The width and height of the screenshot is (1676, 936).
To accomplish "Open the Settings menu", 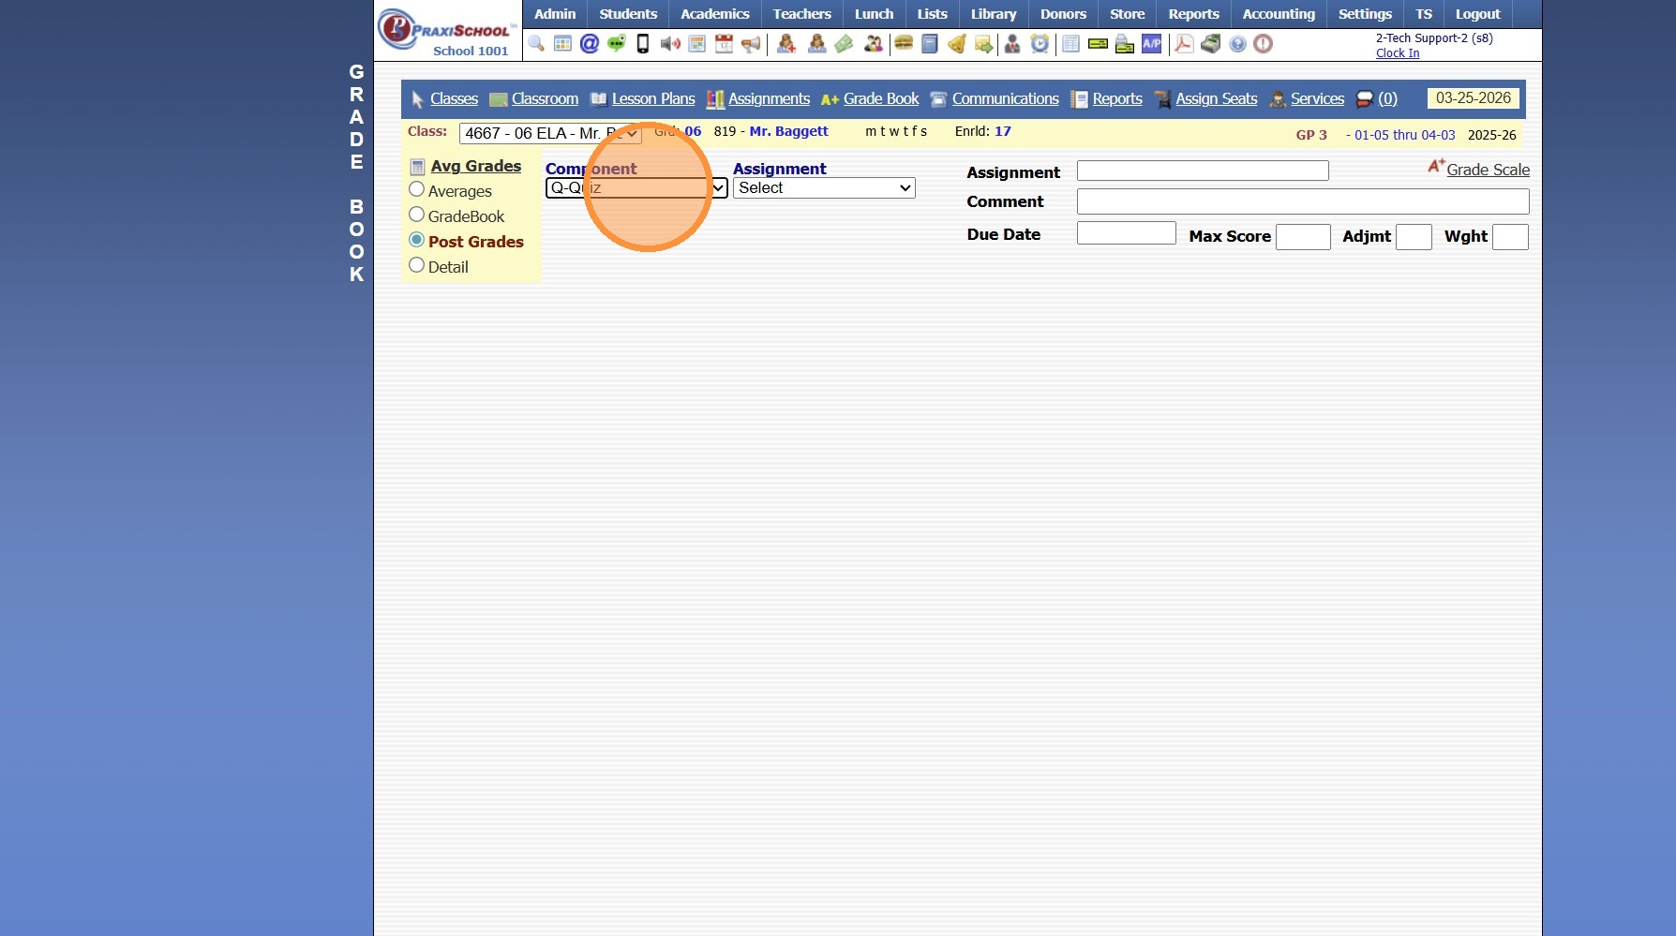I will click(x=1365, y=14).
